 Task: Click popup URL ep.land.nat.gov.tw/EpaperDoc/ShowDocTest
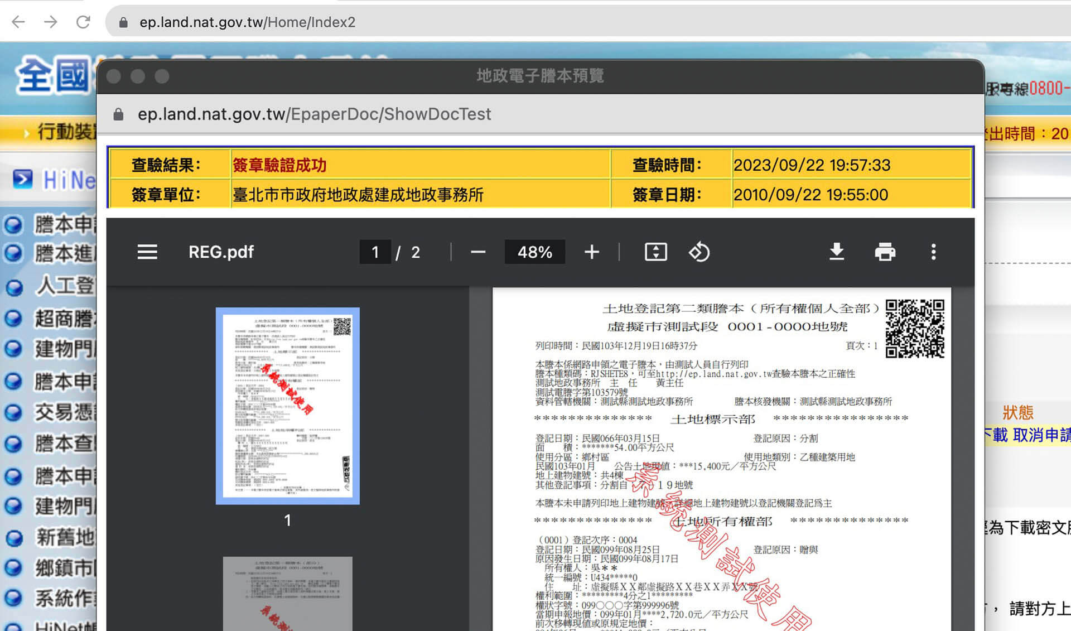(x=314, y=114)
